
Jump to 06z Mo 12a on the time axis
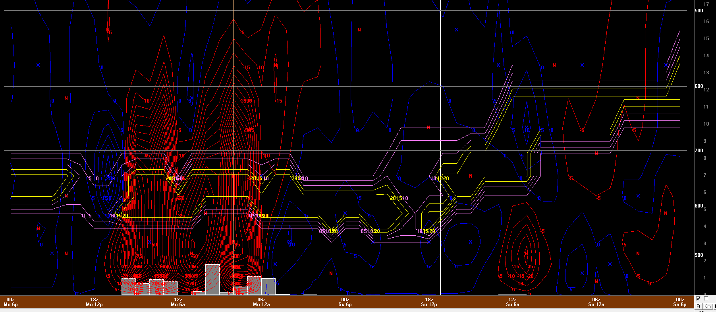pos(261,302)
